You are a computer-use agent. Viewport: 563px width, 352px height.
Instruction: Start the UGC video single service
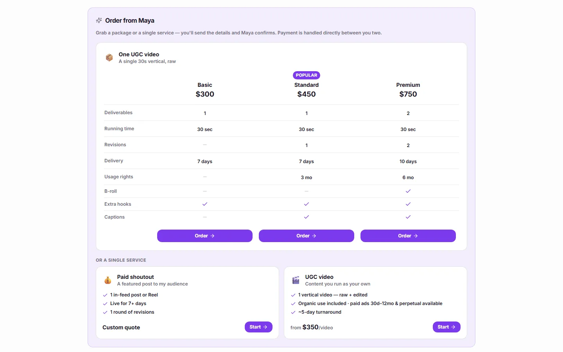coord(446,327)
